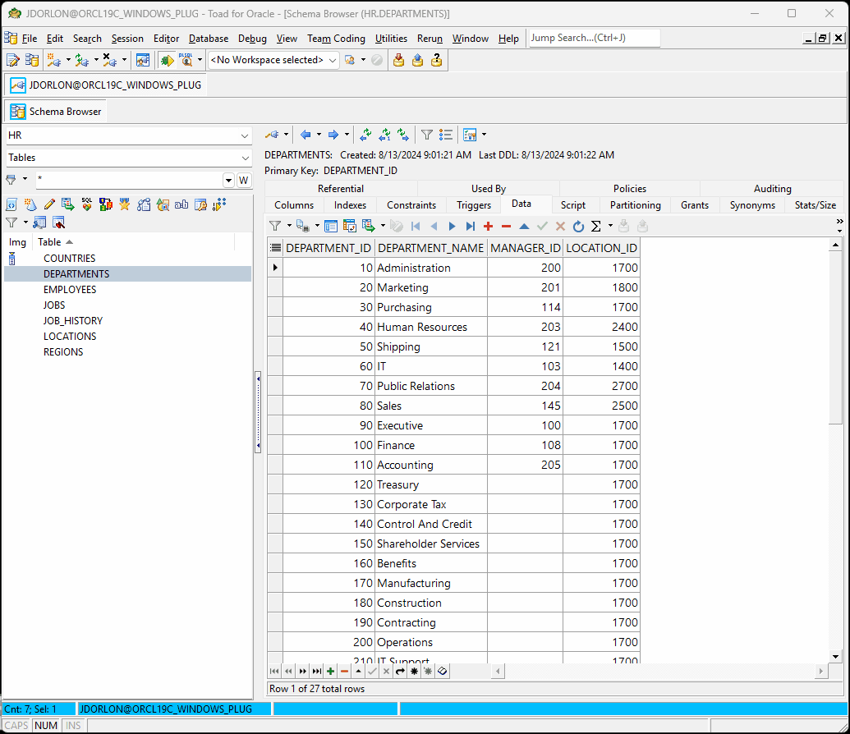
Task: Click the data grid's vertical scrollbar down arrow
Action: (x=835, y=657)
